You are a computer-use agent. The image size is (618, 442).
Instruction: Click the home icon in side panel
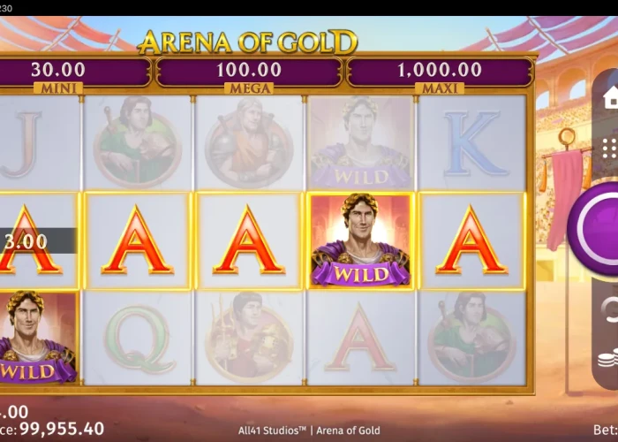pos(611,97)
